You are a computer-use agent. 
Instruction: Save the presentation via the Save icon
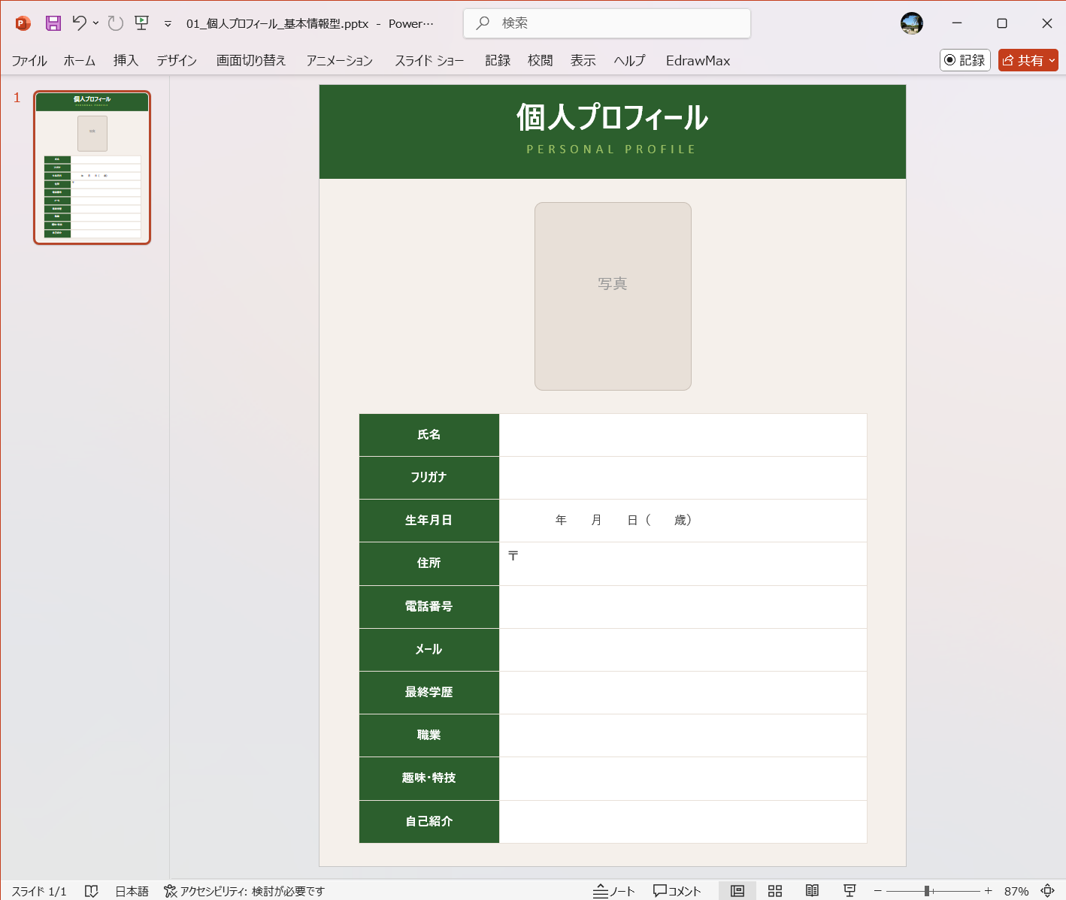53,23
